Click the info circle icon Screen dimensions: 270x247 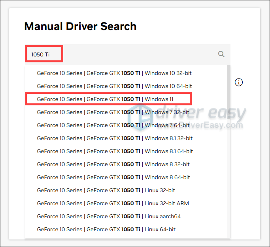pyautogui.click(x=239, y=82)
